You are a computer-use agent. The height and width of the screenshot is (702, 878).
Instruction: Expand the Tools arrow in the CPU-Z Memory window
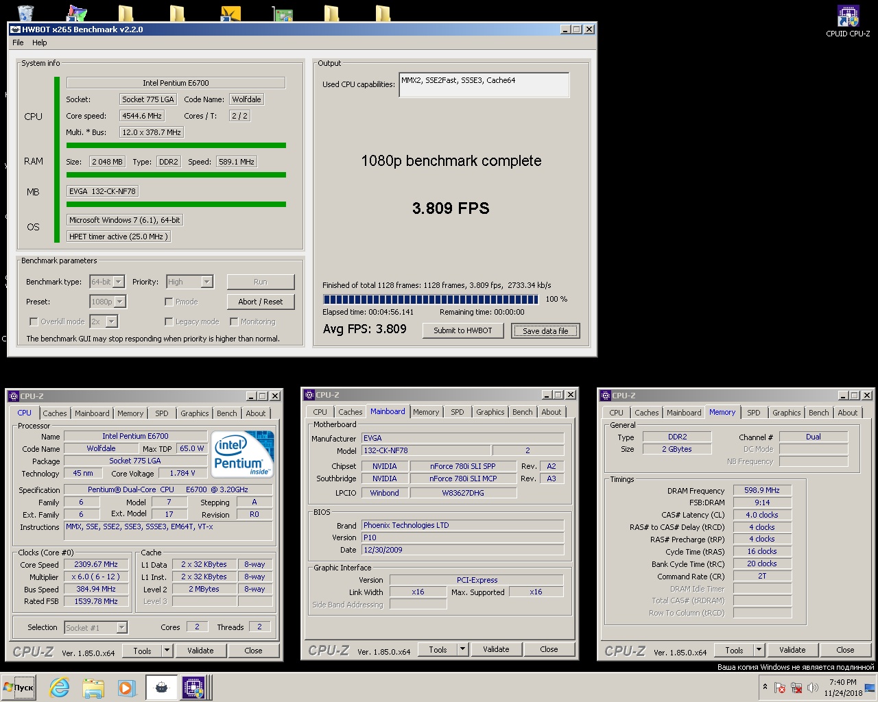pos(759,650)
